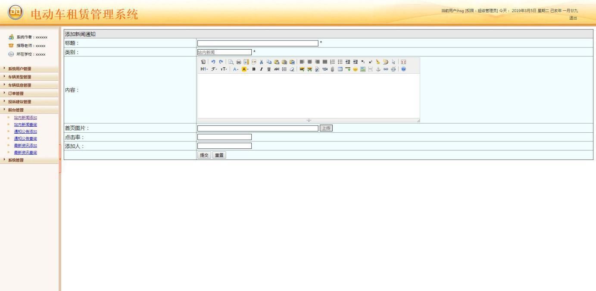Viewport: 596px width, 291px height.
Task: Justify the editor text
Action: (x=325, y=62)
